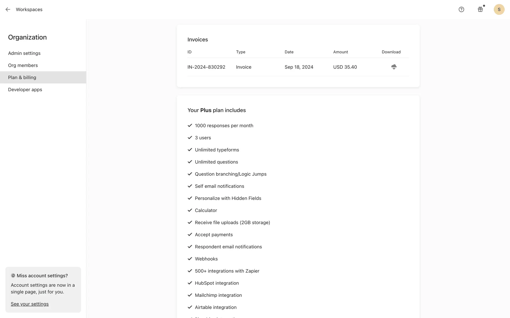
Task: Open Admin settings in sidebar
Action: coord(24,53)
